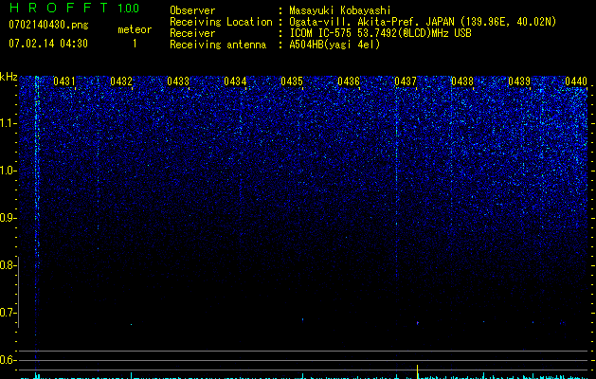Click the Receiver label
The image size is (596, 379).
point(192,33)
